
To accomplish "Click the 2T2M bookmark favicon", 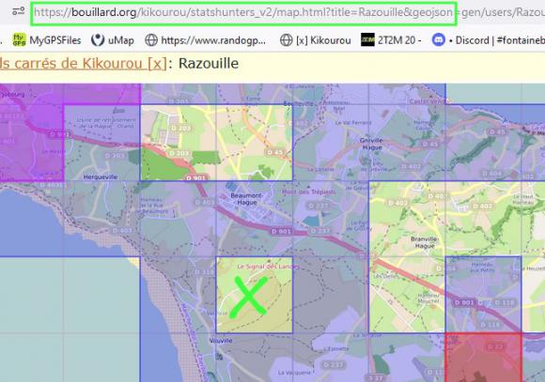I will click(x=367, y=40).
